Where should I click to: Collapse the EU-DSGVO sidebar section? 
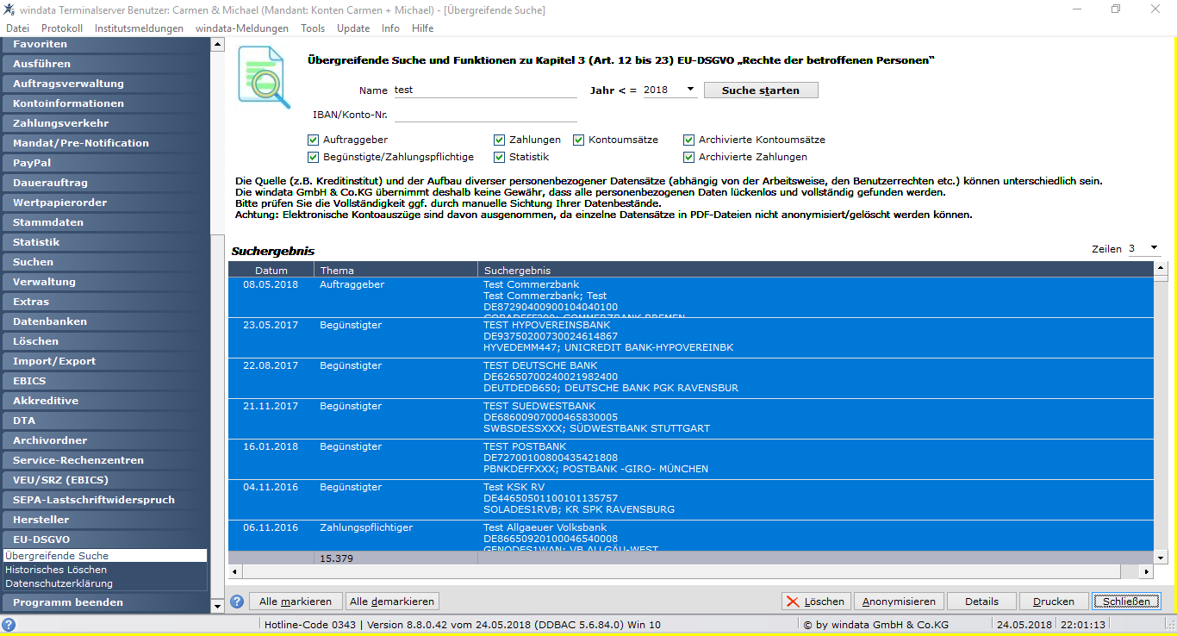105,539
